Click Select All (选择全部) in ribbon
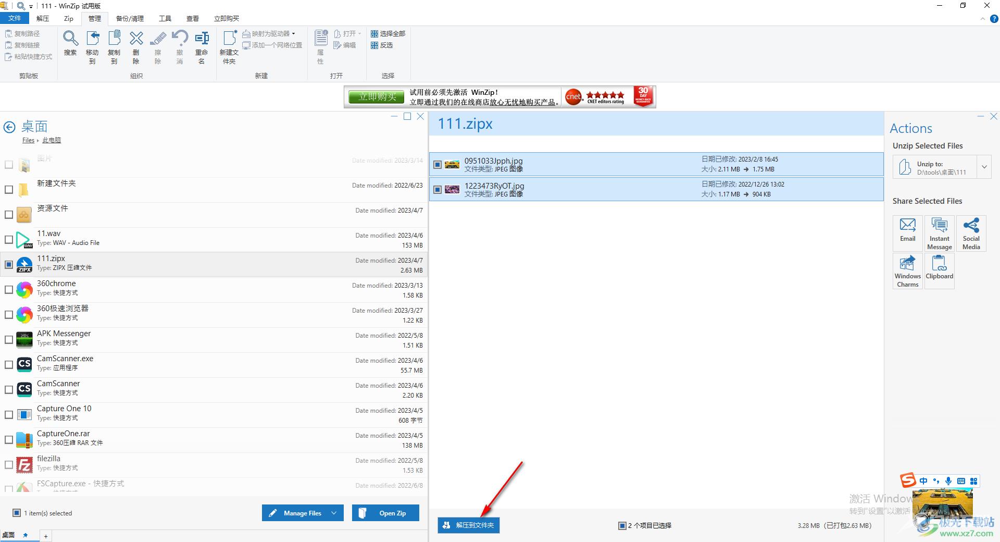This screenshot has height=542, width=1000. click(x=388, y=33)
